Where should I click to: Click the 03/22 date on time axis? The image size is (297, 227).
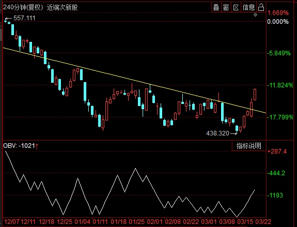(263, 221)
